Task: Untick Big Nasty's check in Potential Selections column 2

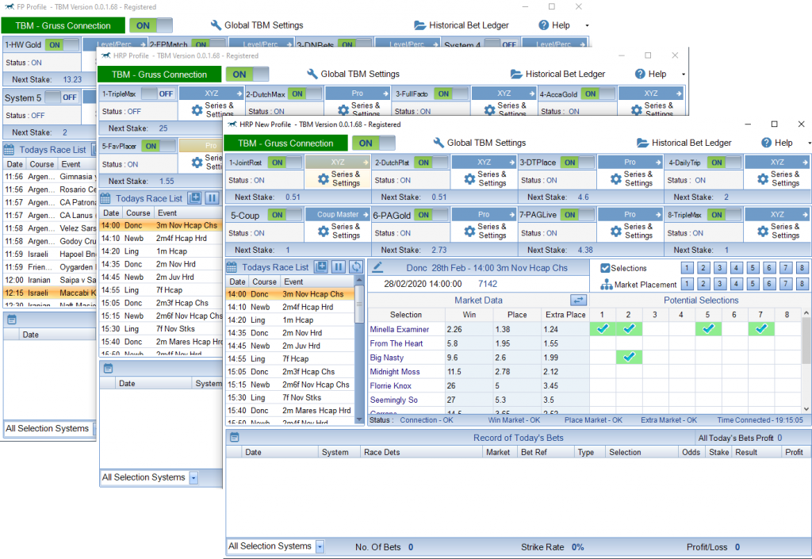Action: [x=629, y=357]
